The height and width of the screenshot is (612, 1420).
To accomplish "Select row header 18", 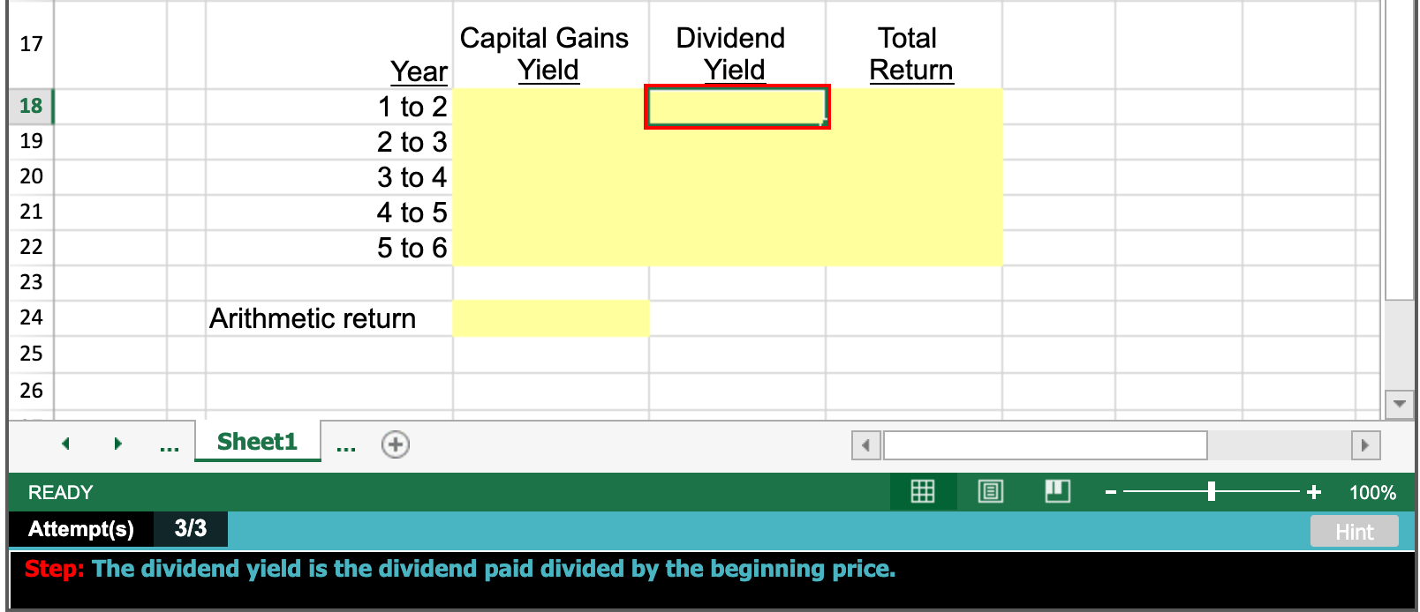I will pos(31,106).
